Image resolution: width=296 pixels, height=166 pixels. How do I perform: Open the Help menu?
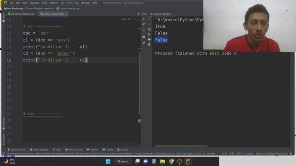94,3
